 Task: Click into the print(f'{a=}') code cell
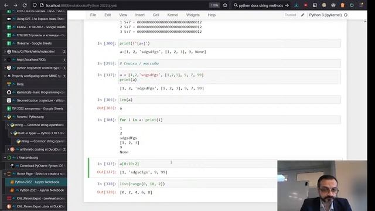pos(230,43)
